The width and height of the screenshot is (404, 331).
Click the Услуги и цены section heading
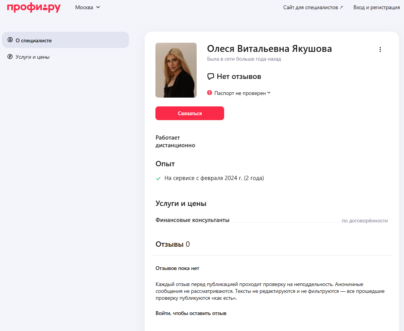point(181,203)
